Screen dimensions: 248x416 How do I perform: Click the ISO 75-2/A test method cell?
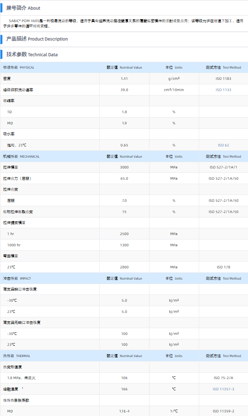[223, 378]
